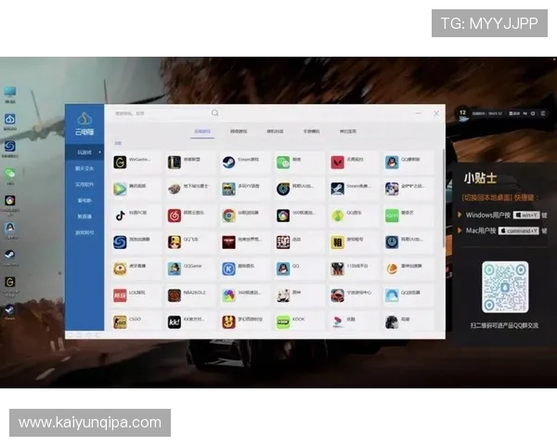
Task: Open settings gear in top-right status bar
Action: pyautogui.click(x=533, y=113)
